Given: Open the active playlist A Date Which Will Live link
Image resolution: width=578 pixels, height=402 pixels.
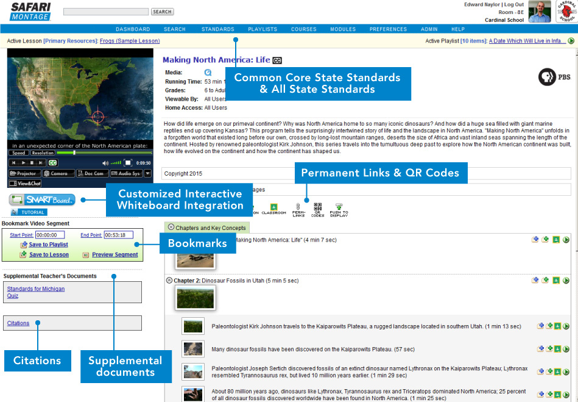Looking at the screenshot, I should (527, 41).
